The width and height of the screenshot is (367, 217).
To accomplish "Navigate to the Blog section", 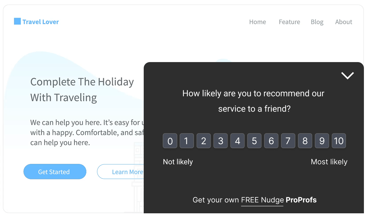I will (317, 22).
